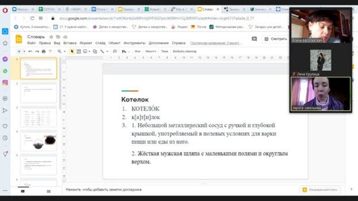The width and height of the screenshot is (358, 201).
Task: Click the print icon in the toolbar
Action: tap(43, 51)
